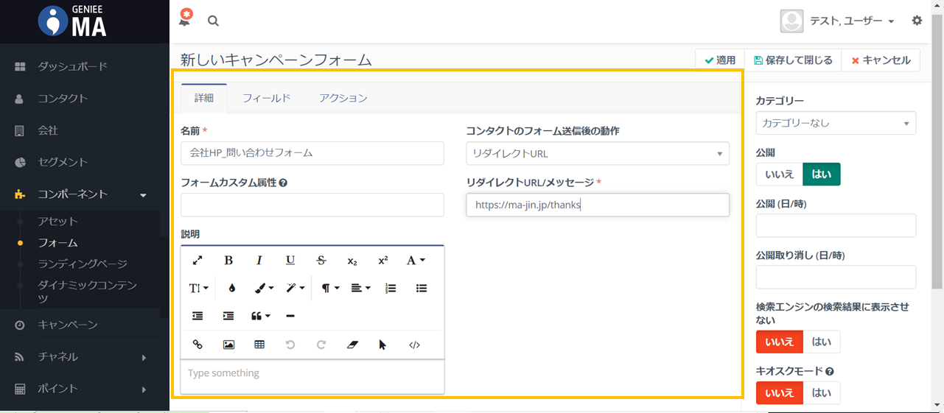Viewport: 944px width, 413px height.
Task: Open the notifications bell
Action: click(x=185, y=18)
